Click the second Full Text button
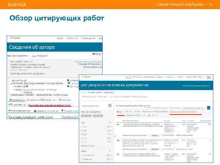 click(155, 149)
